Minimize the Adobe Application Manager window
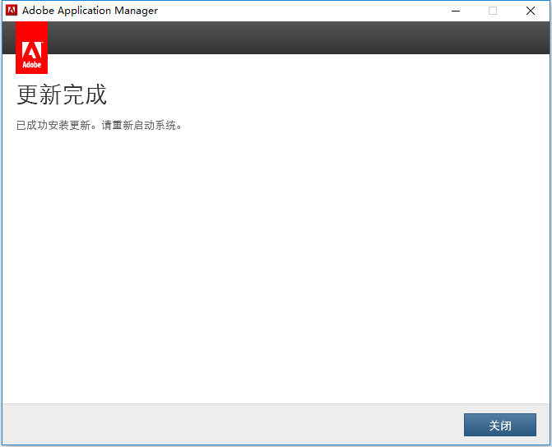Image resolution: width=552 pixels, height=447 pixels. pos(456,11)
